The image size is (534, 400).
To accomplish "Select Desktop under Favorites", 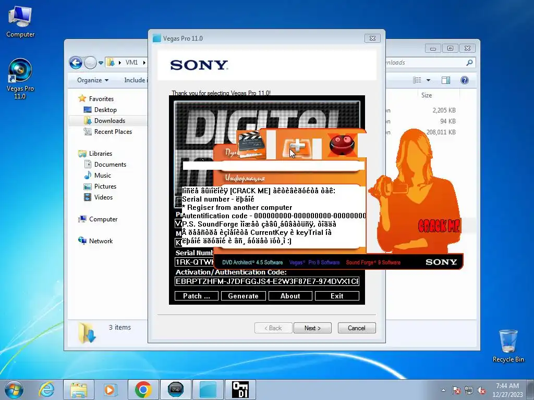I will [x=105, y=110].
